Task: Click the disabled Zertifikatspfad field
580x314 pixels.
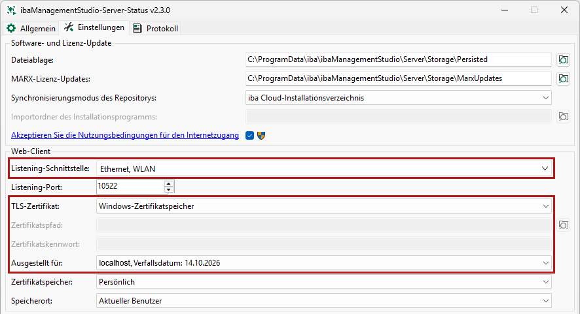Action: [323, 225]
